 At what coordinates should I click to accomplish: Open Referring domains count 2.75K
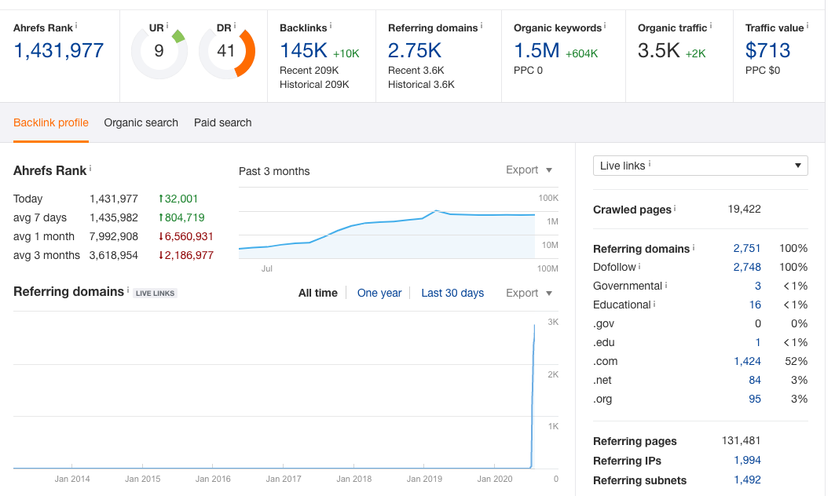pos(415,50)
